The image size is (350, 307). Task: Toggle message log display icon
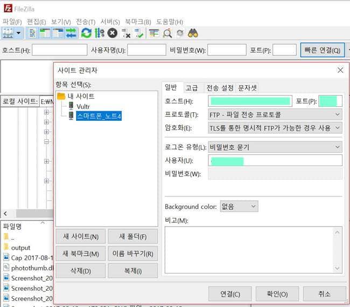[x=32, y=33]
